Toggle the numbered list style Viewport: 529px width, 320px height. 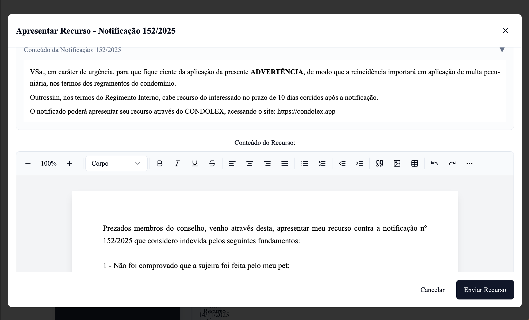point(322,163)
